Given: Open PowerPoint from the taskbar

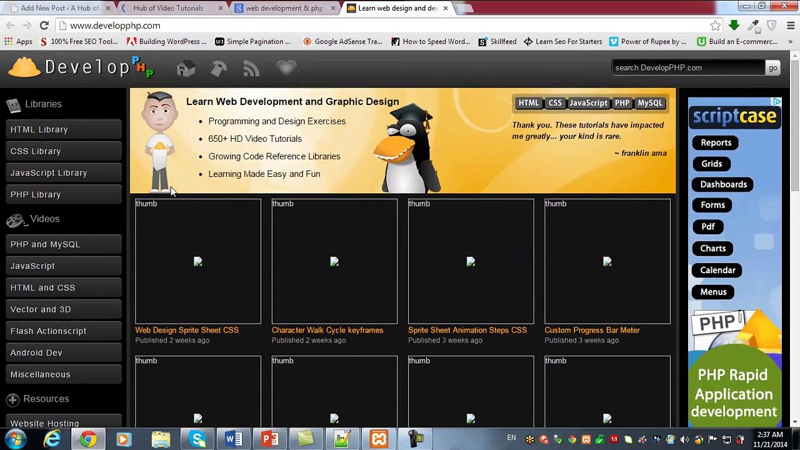Looking at the screenshot, I should tap(269, 439).
